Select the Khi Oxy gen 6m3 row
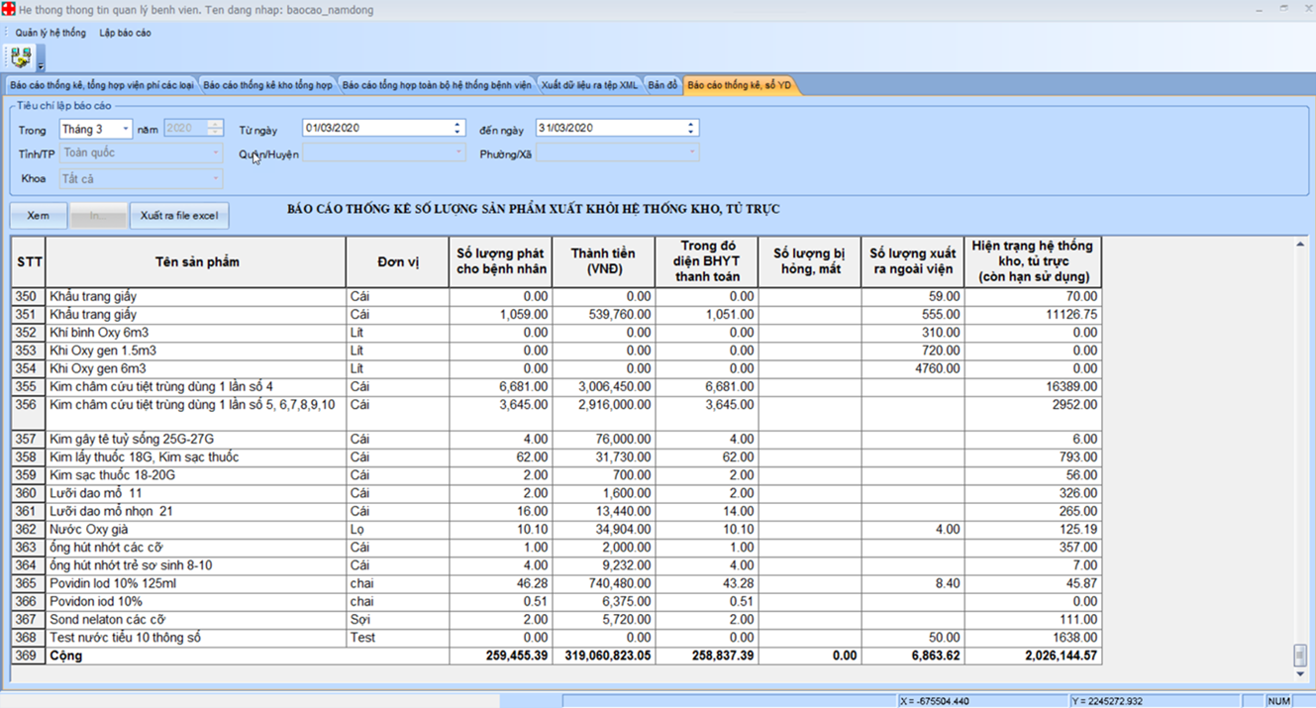This screenshot has width=1316, height=708. (557, 368)
